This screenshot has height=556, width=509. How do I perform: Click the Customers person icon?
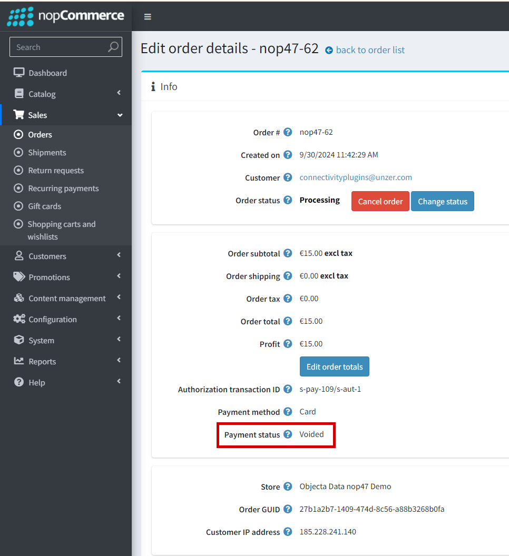tap(19, 256)
